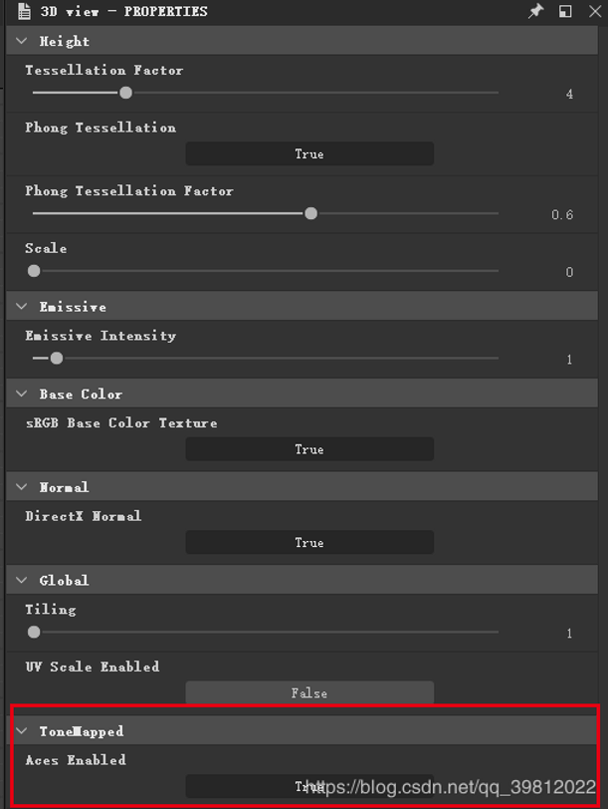Toggle the Aces Enabled button
The height and width of the screenshot is (809, 608).
309,786
